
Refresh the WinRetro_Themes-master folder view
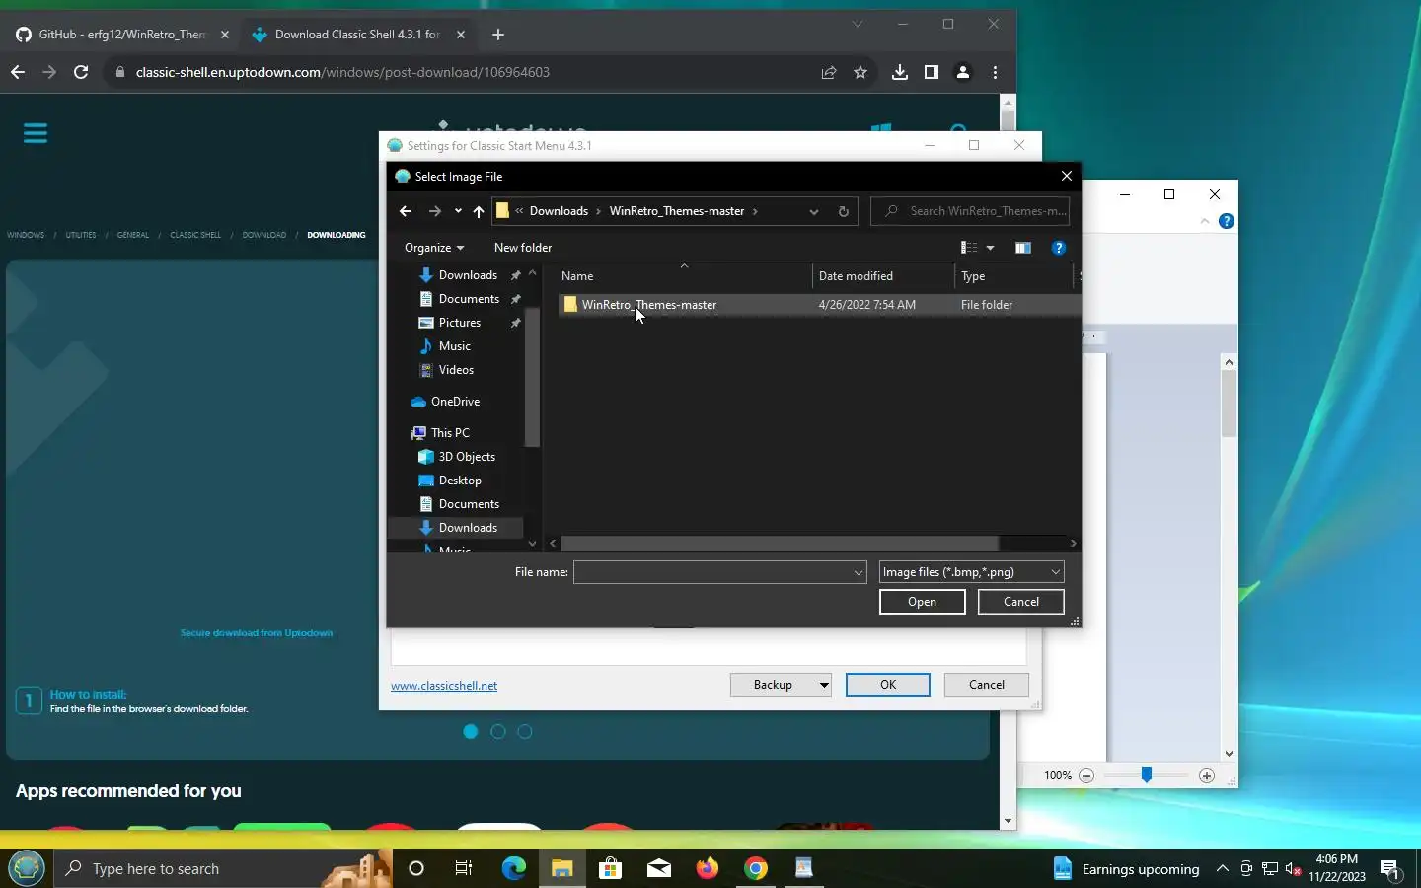843,211
